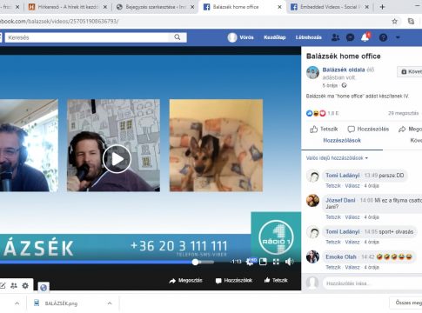
Task: Click Megosztás button under the video
Action: [185, 281]
